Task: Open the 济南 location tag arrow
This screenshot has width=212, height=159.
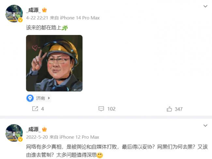Action: point(49,98)
